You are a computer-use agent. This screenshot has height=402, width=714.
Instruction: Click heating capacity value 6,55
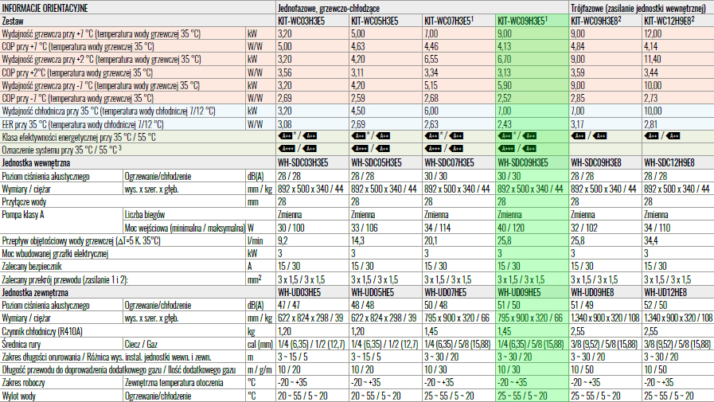[431, 59]
